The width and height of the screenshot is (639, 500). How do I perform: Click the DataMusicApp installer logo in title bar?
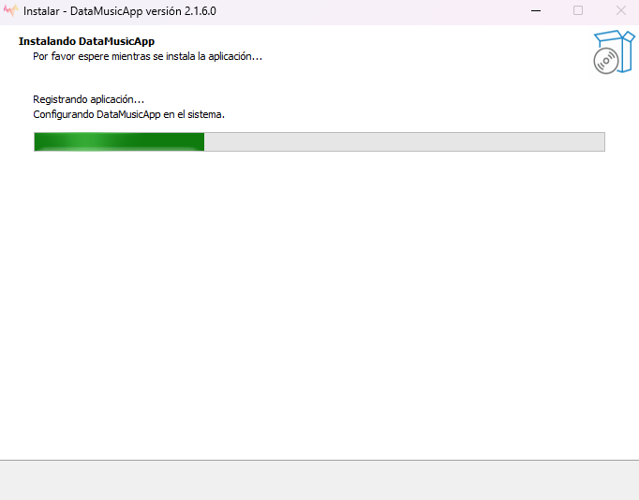[x=10, y=10]
